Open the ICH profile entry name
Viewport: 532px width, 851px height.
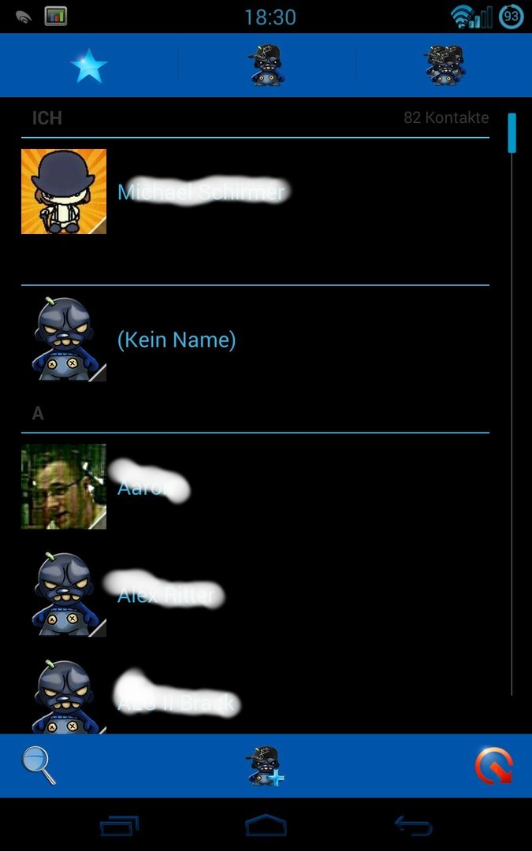(201, 191)
